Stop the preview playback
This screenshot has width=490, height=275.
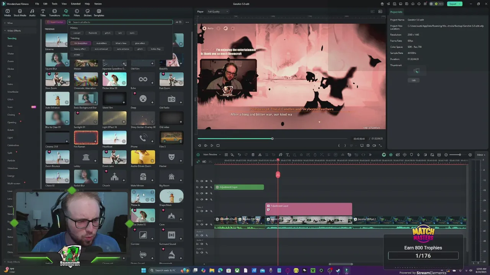coord(218,146)
